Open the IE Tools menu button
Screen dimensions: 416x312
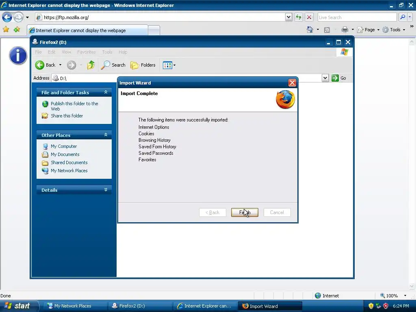point(394,30)
